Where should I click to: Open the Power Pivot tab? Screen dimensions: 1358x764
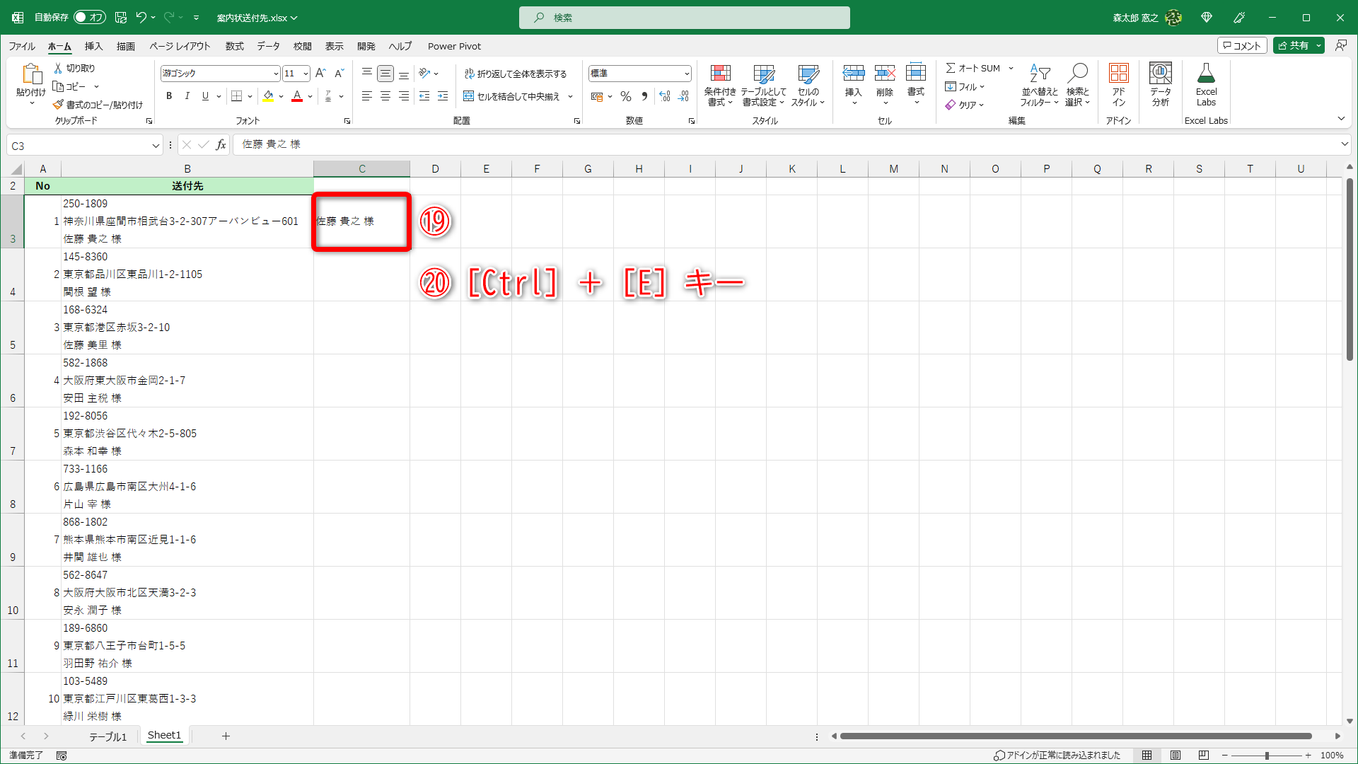coord(454,46)
